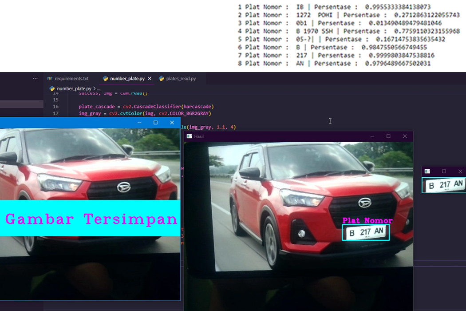
Task: Close the blue-titled car image window
Action: [x=172, y=123]
